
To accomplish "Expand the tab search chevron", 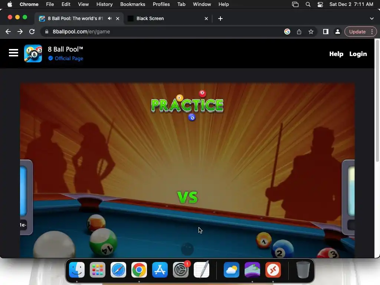I will tap(372, 19).
